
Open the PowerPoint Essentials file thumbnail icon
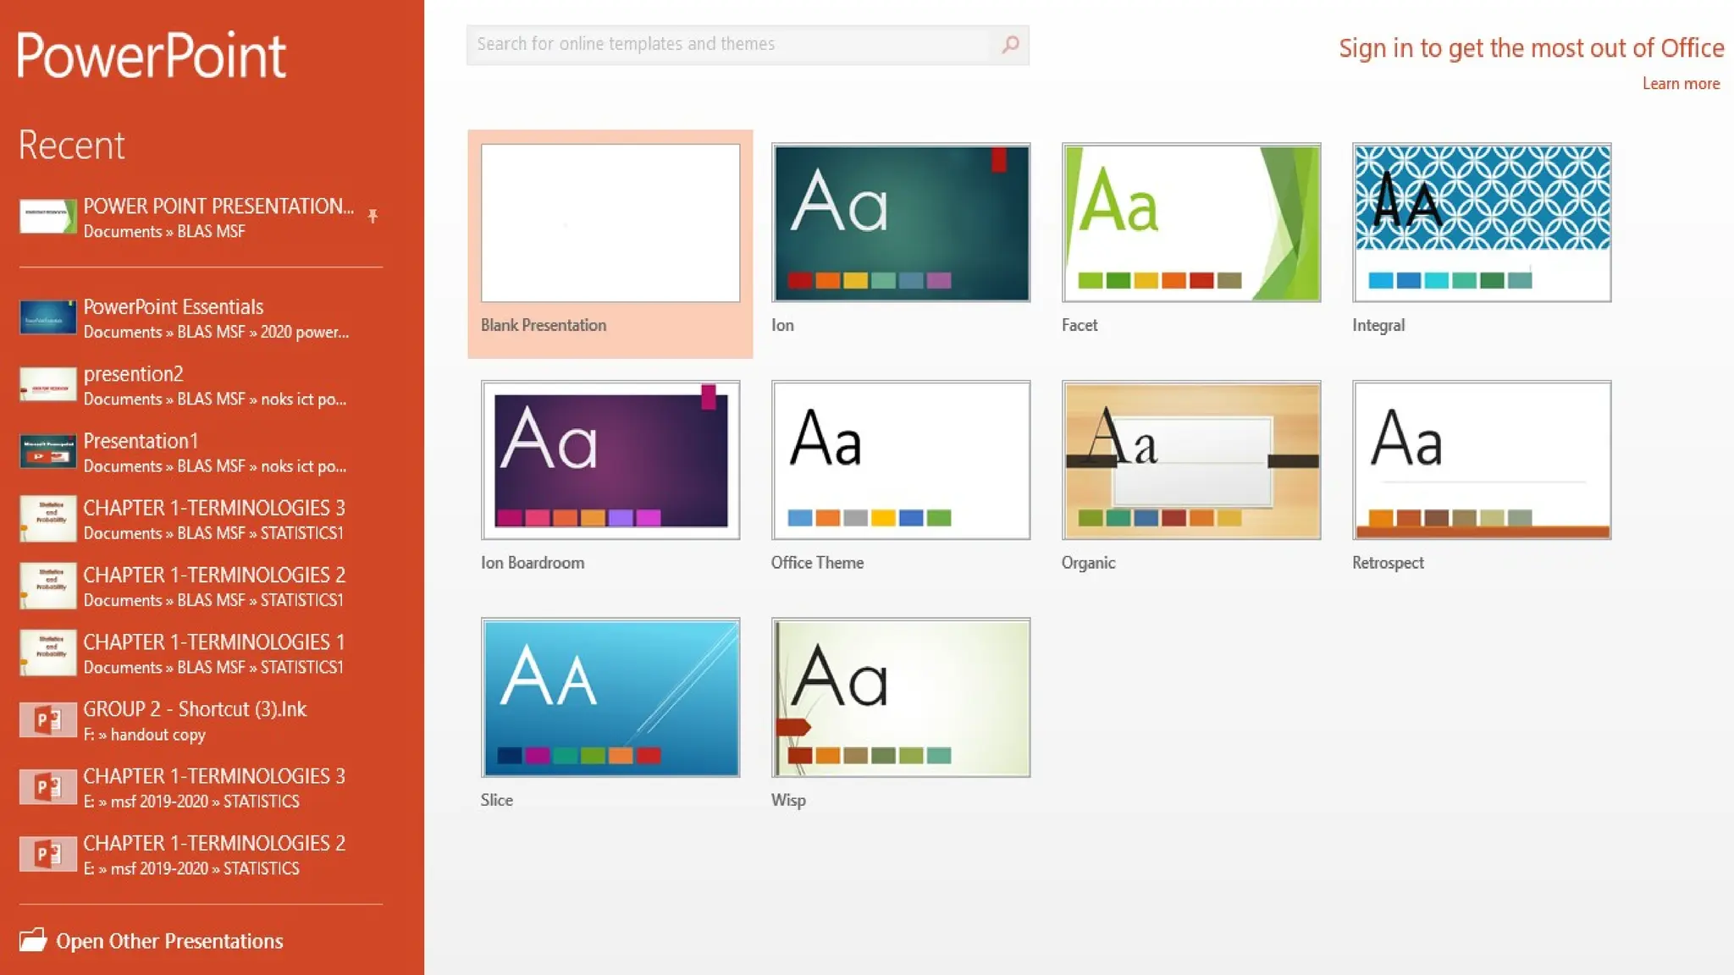pos(48,318)
